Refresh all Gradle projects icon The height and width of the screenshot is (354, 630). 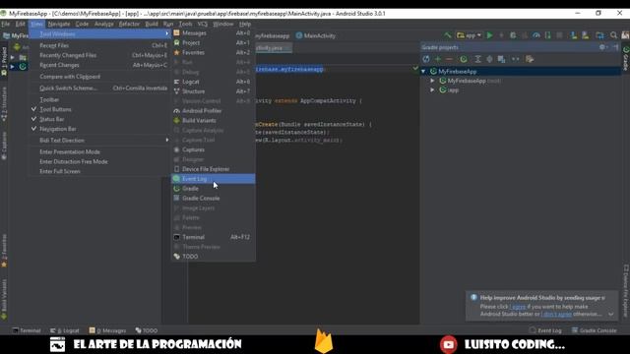pyautogui.click(x=426, y=59)
